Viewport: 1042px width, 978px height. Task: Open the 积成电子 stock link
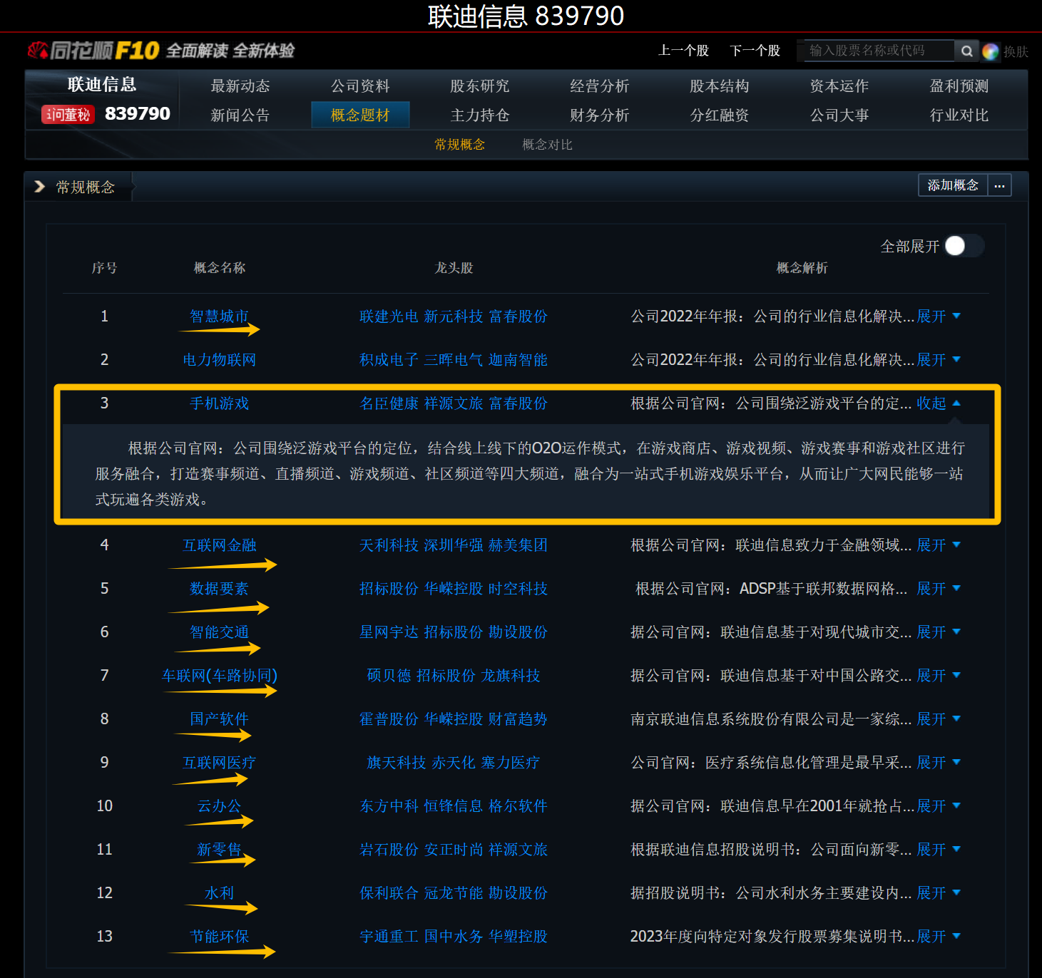coord(389,360)
